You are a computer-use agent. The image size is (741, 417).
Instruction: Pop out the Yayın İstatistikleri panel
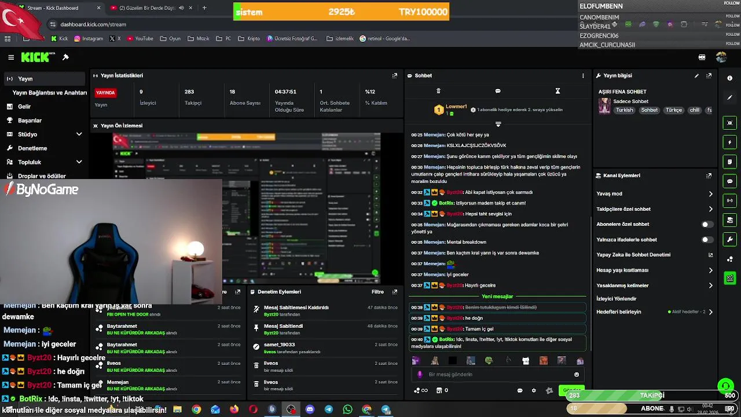coord(395,76)
